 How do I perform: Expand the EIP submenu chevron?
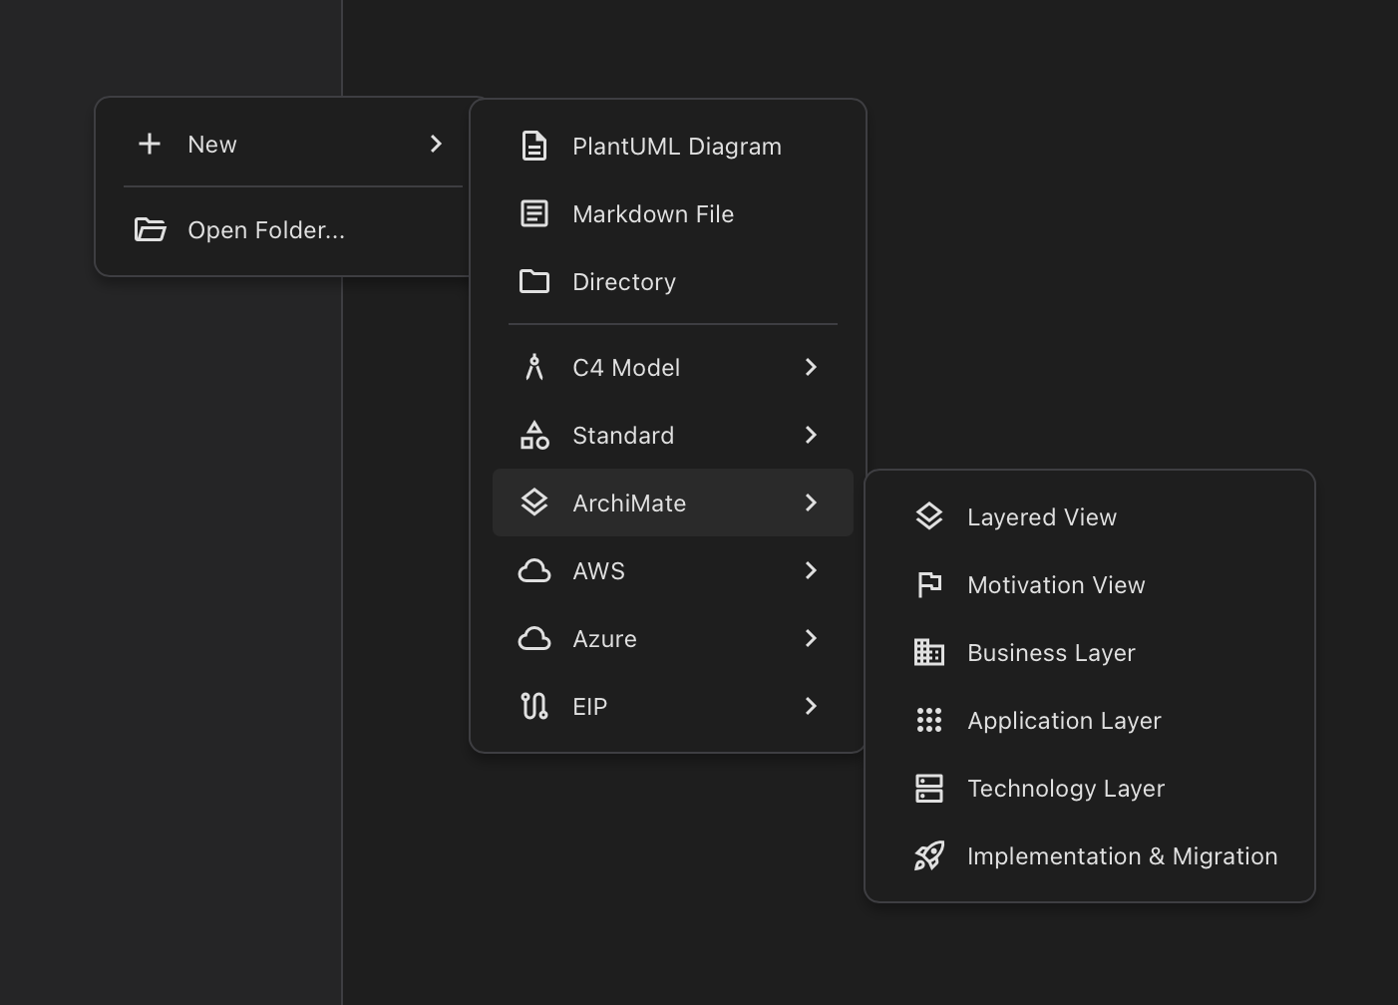coord(811,706)
